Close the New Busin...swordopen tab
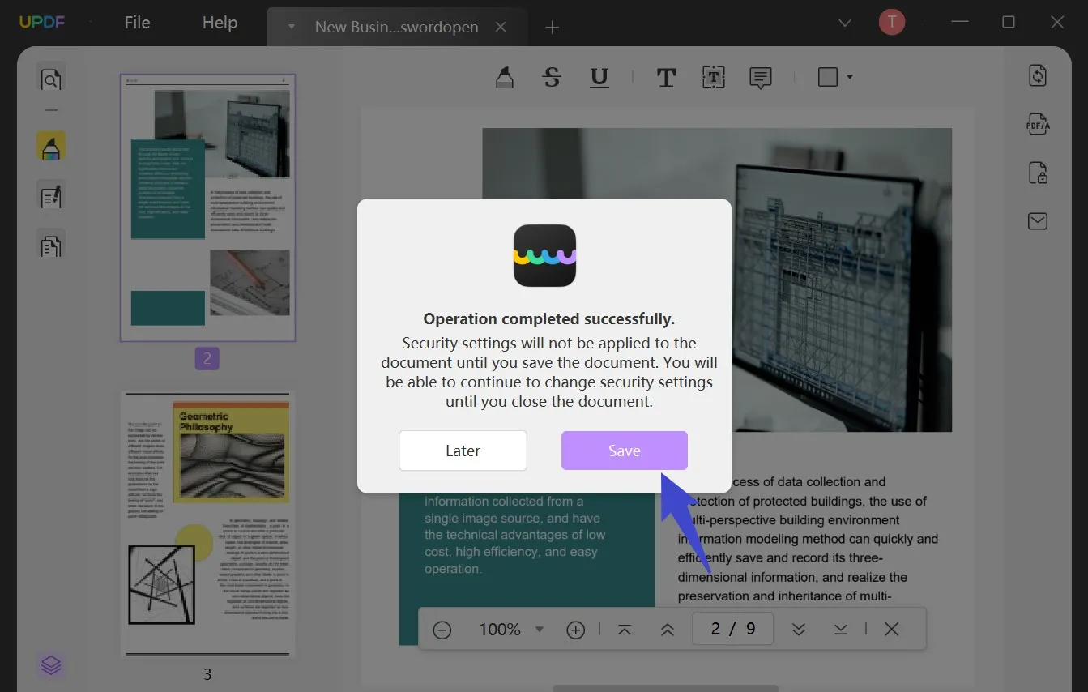This screenshot has height=692, width=1088. pyautogui.click(x=501, y=27)
